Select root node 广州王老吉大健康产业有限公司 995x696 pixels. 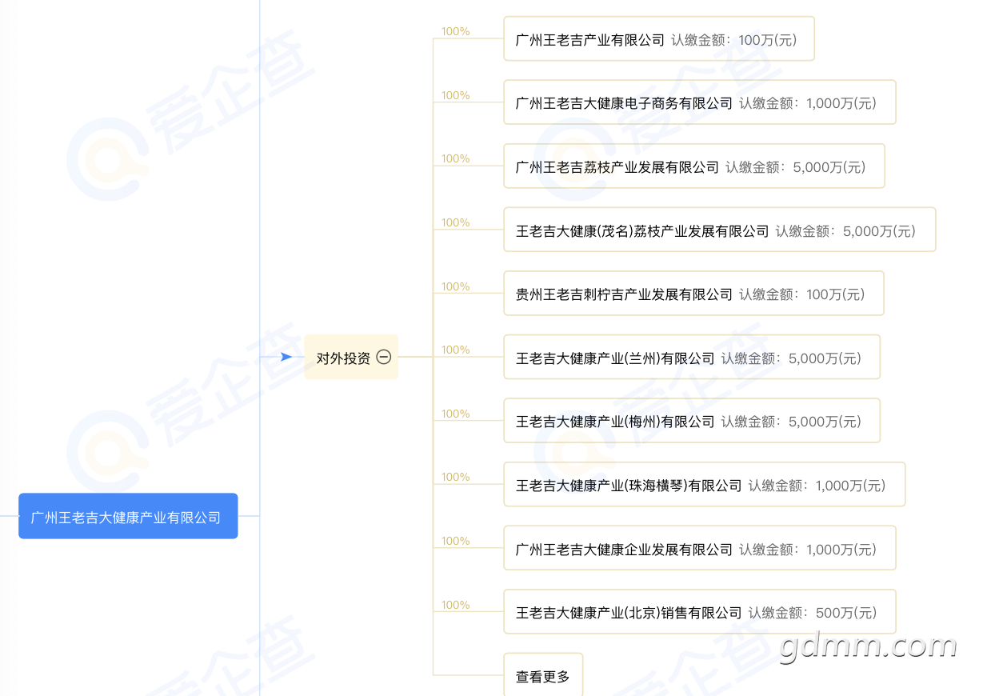click(128, 517)
